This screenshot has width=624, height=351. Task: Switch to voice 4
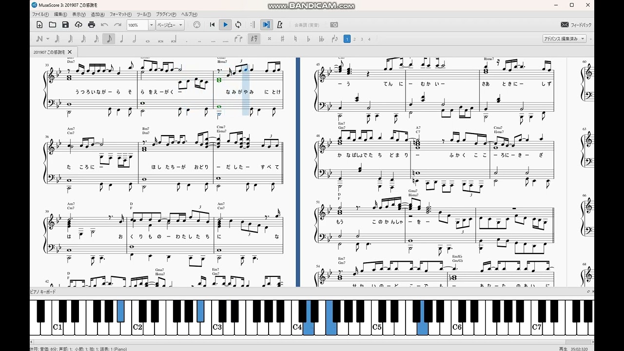click(x=369, y=39)
